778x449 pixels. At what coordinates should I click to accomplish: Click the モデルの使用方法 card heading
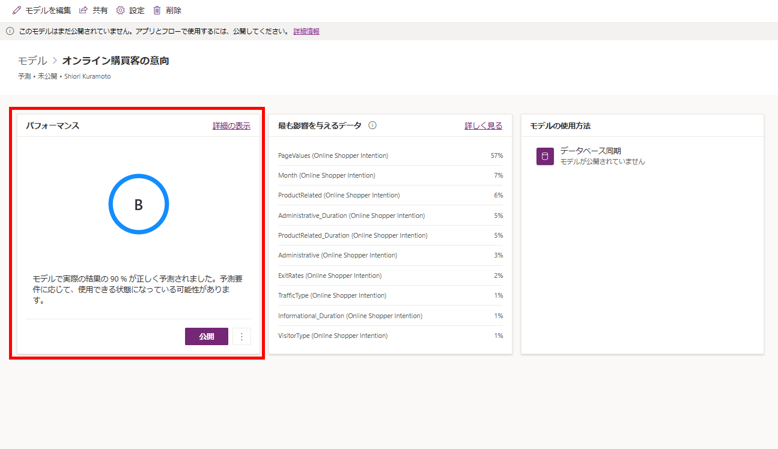[561, 125]
